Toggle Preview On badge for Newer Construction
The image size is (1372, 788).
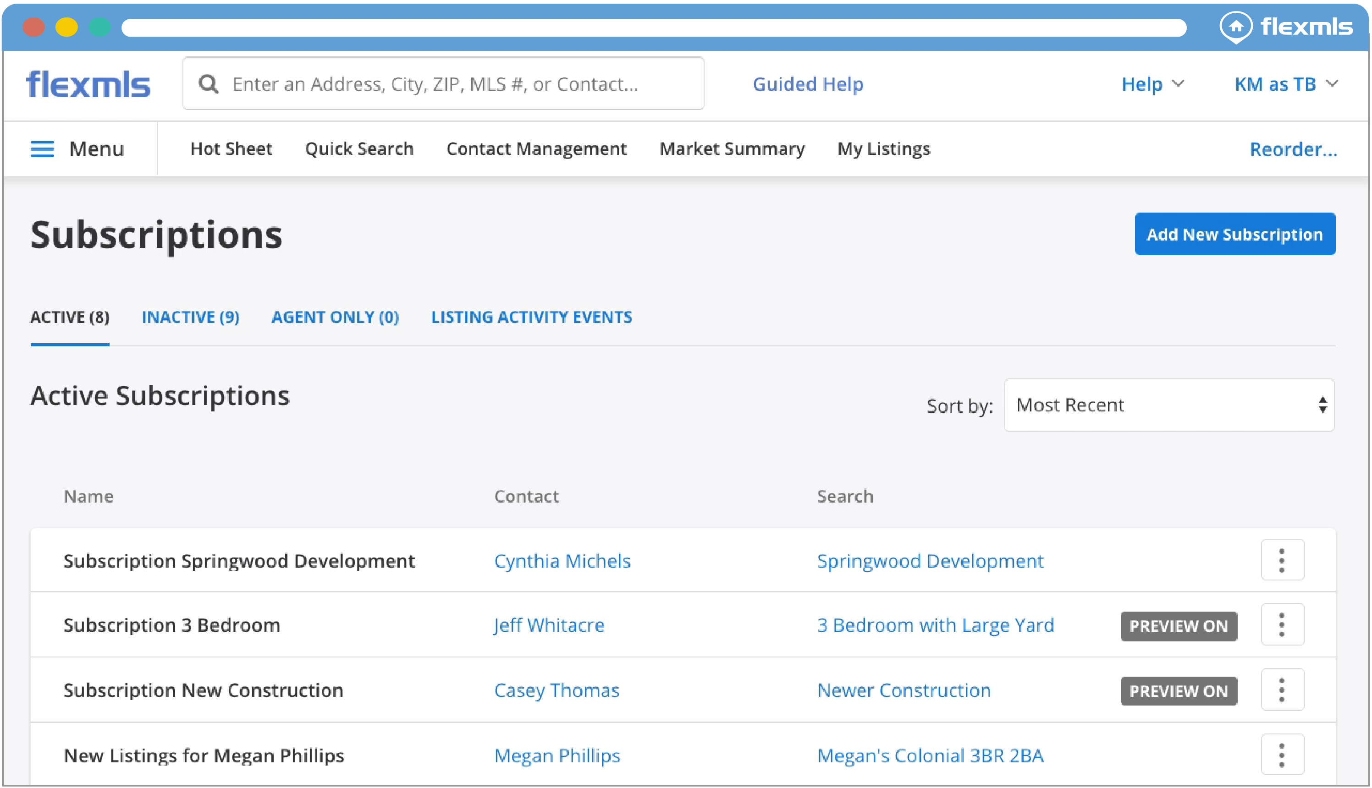click(1178, 690)
